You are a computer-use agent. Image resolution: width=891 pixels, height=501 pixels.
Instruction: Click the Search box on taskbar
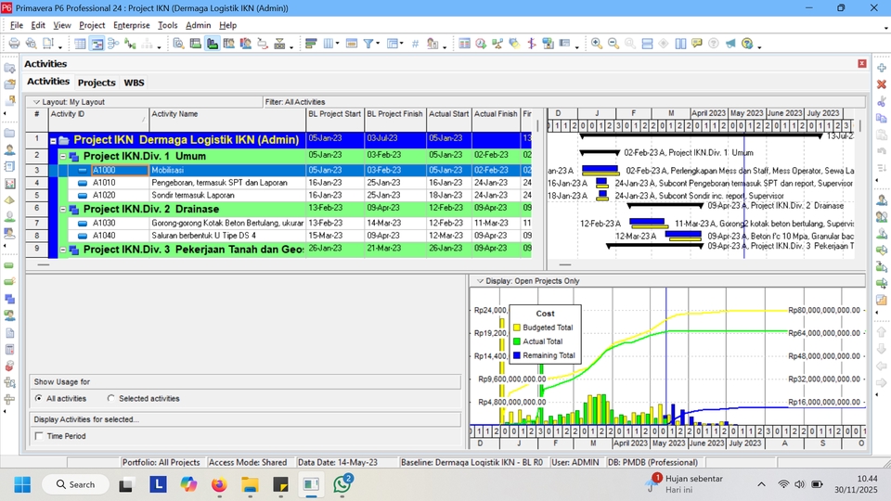point(75,484)
